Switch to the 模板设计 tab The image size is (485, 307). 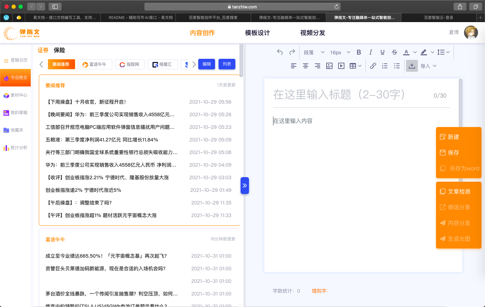[257, 33]
